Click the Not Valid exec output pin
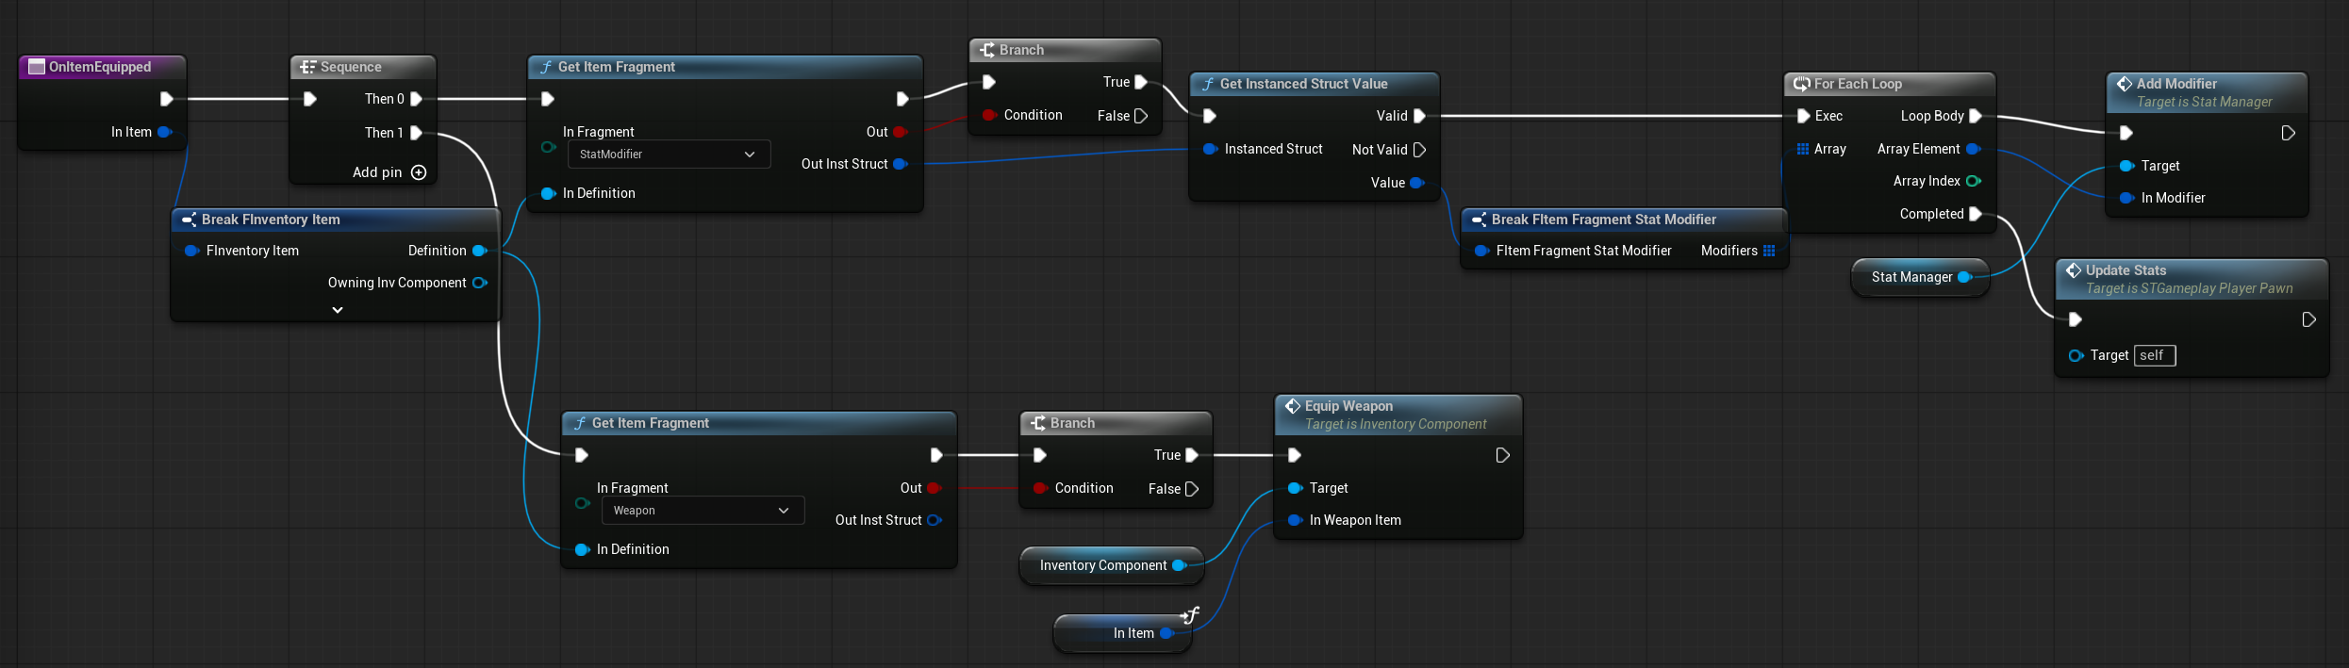Screen dimensions: 2349x668 (x=1419, y=150)
